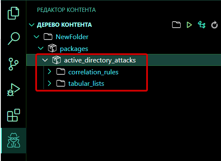Screen dimensions: 221x161
Task: Select the tabular_lists folder
Action: click(86, 84)
